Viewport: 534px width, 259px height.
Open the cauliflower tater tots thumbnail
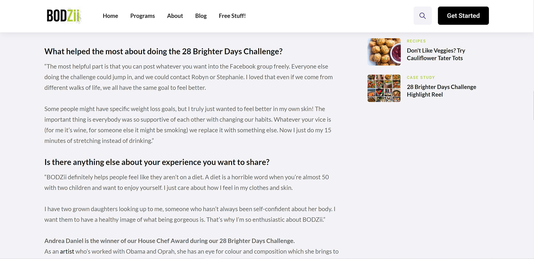coord(384,52)
